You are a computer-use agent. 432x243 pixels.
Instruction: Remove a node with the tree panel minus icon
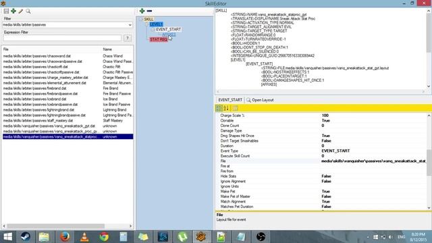pos(149,11)
